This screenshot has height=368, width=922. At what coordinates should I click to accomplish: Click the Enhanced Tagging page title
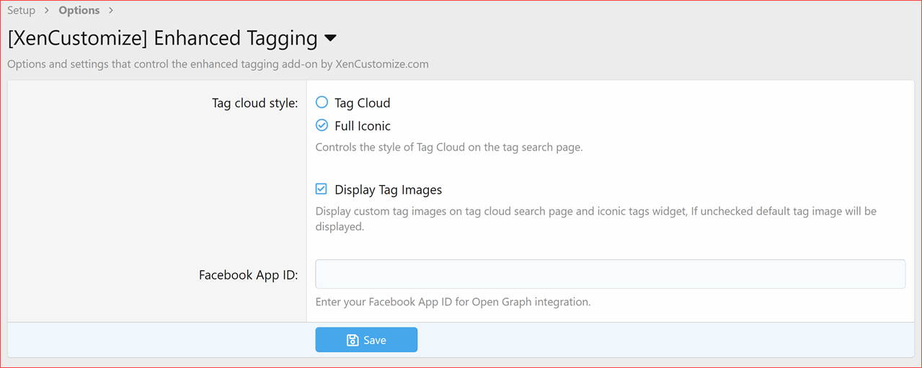pos(162,37)
